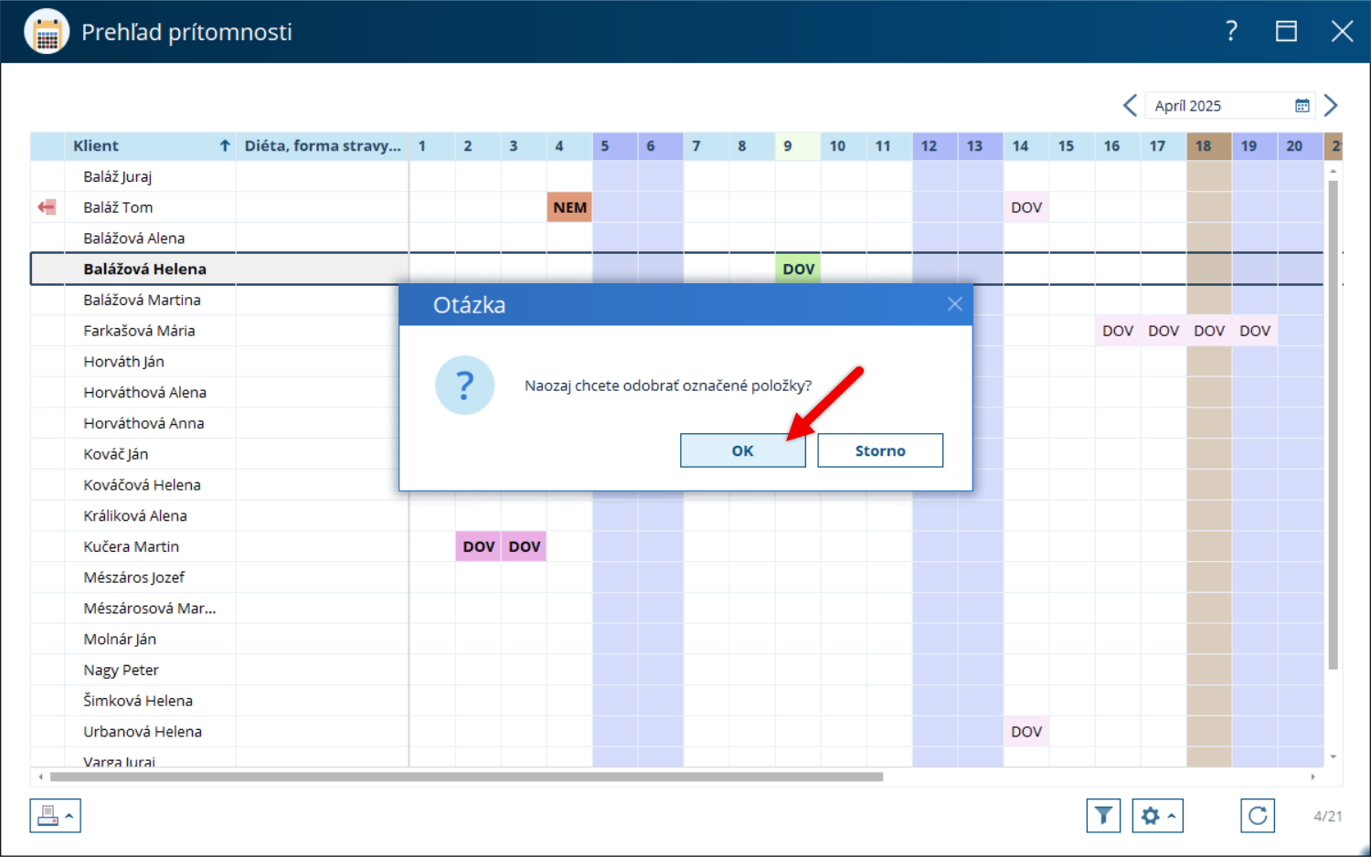Click the refresh icon button
1371x857 pixels.
[x=1258, y=815]
